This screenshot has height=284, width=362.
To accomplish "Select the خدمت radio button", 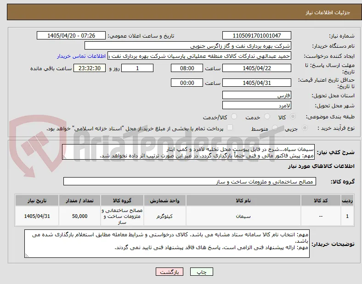I will [267, 117].
